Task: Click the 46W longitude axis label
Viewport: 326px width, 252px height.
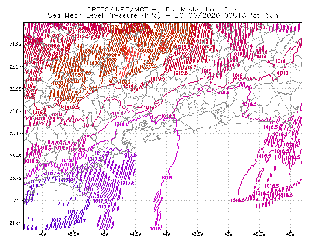Action: [43, 234]
